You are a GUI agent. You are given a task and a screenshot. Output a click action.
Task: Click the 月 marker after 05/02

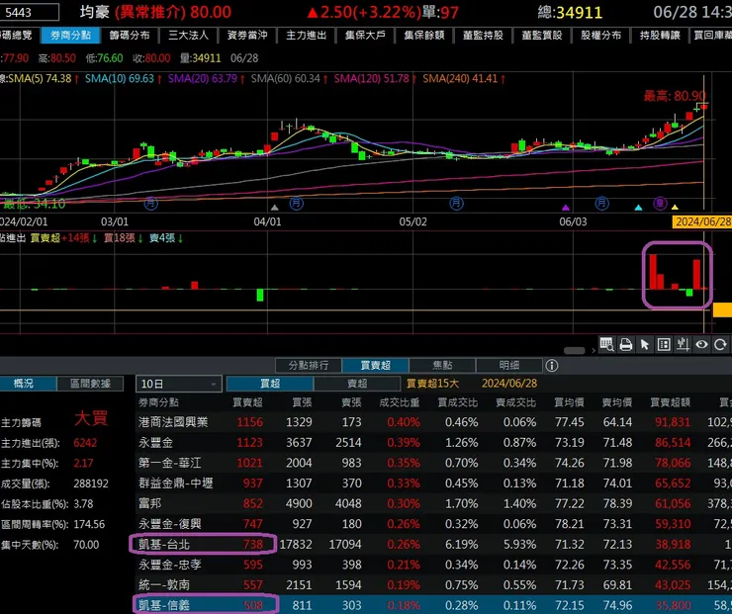456,204
